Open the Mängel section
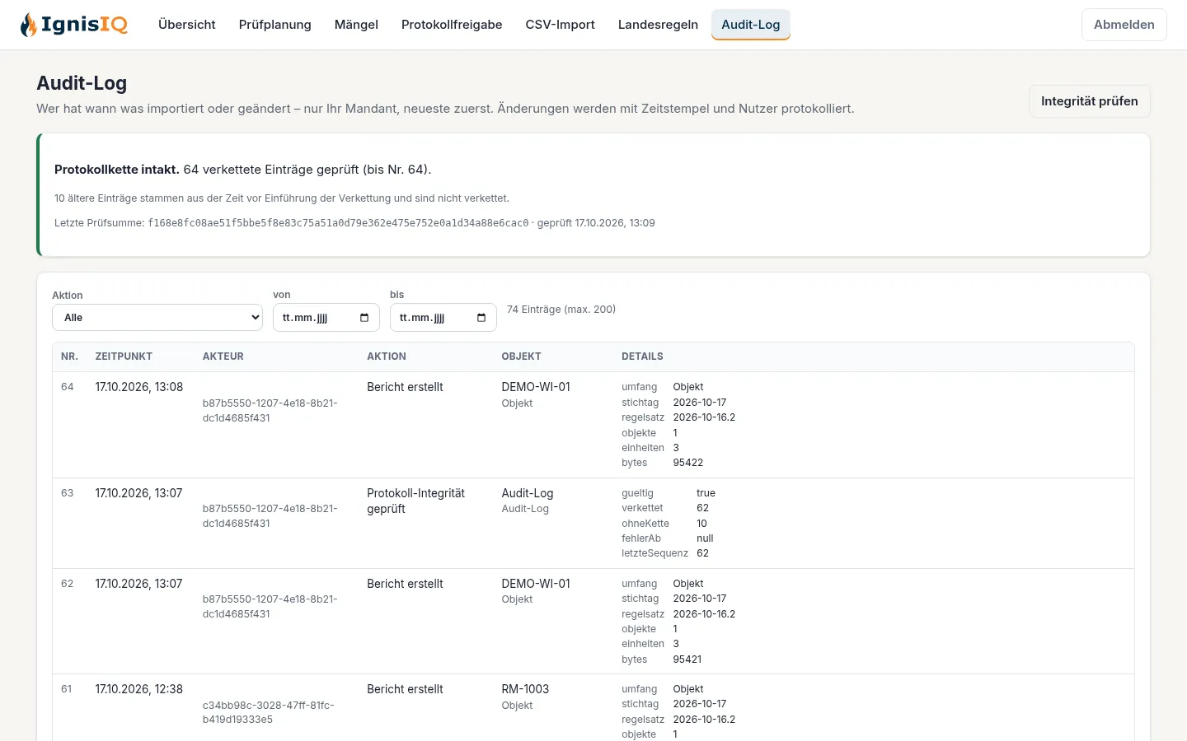Viewport: 1187px width, 741px height. click(x=356, y=25)
